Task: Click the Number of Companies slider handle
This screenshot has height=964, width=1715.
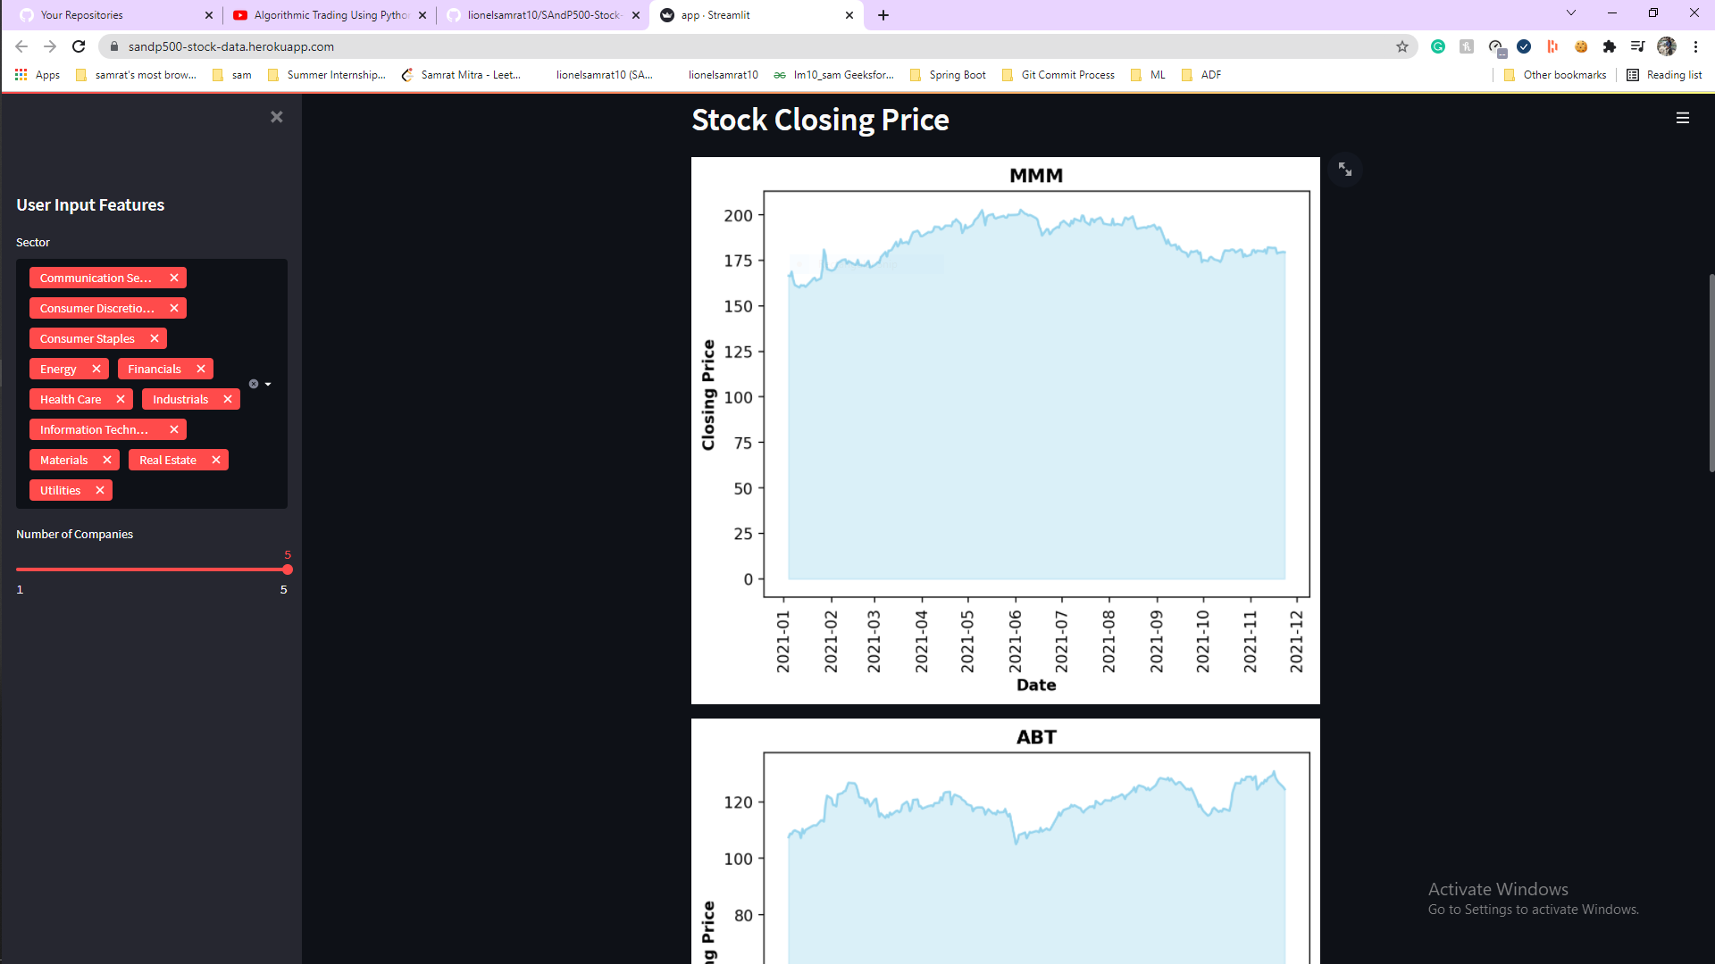Action: [x=288, y=569]
